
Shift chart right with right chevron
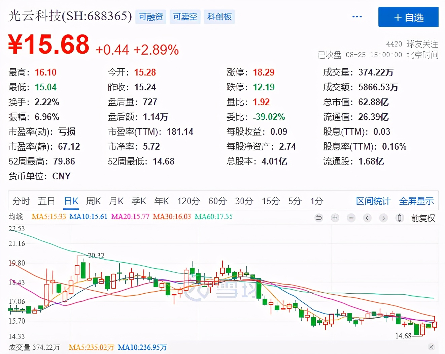383,218
